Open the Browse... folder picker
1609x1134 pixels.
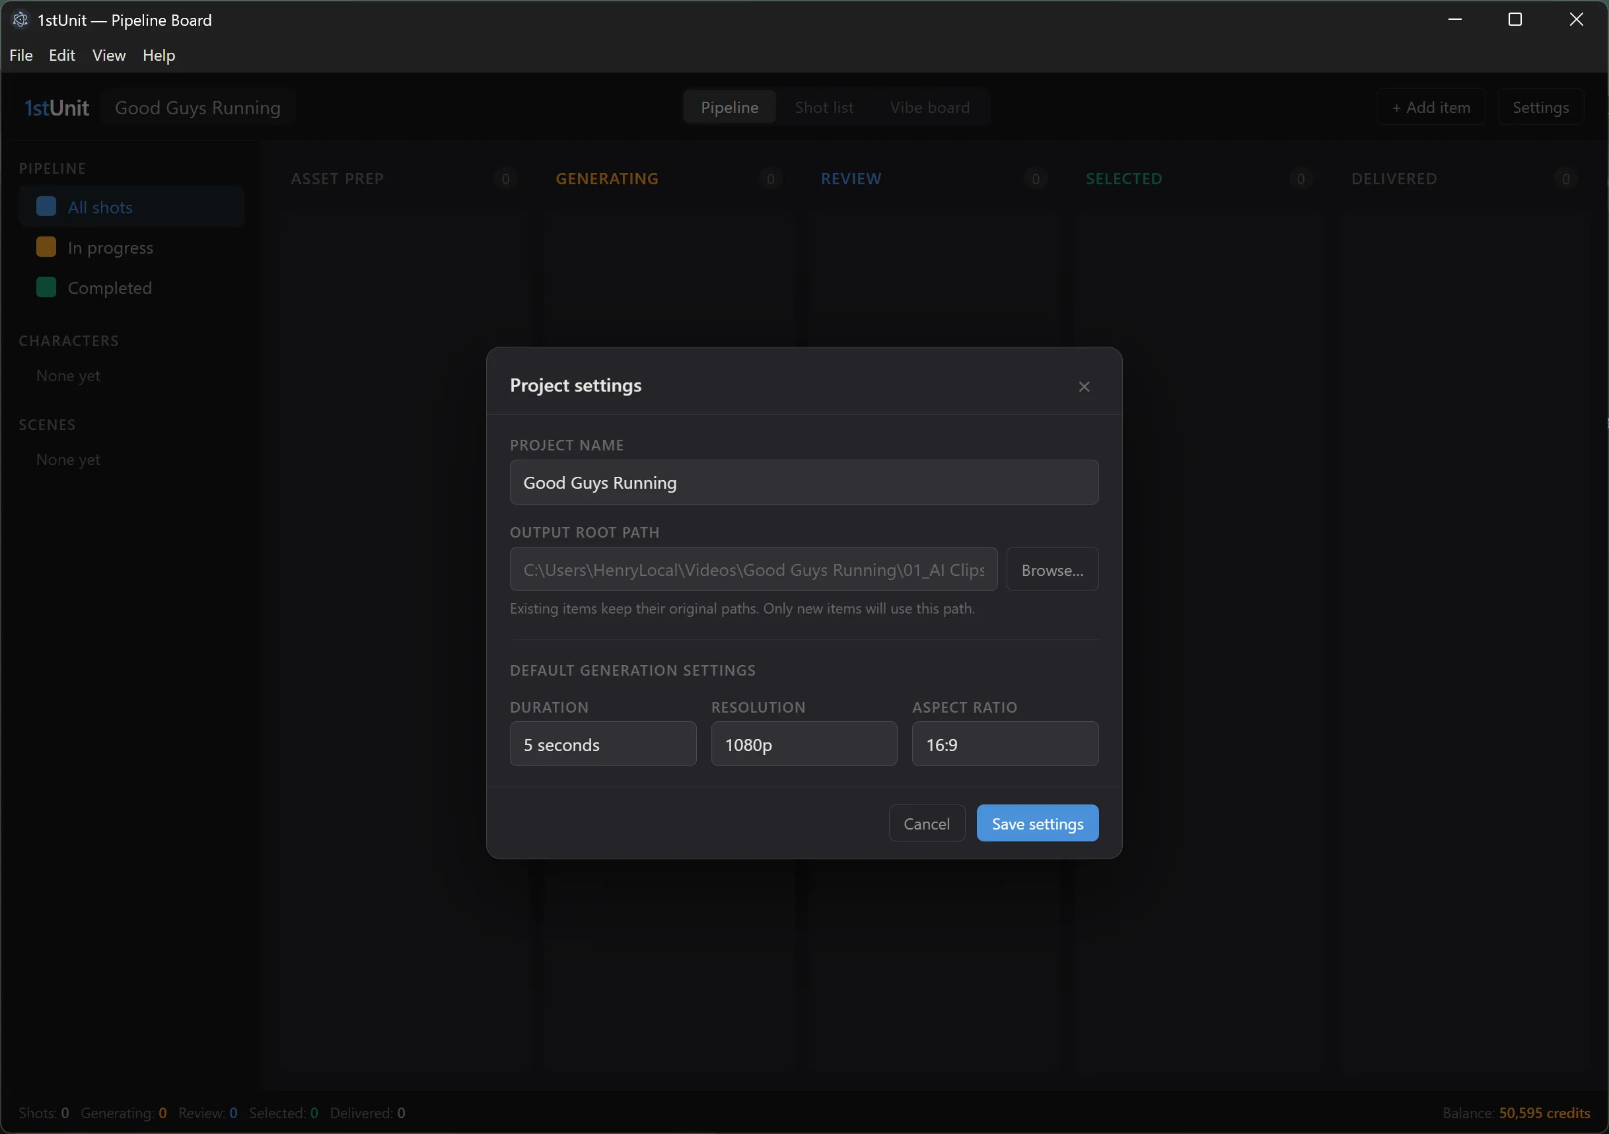tap(1052, 569)
